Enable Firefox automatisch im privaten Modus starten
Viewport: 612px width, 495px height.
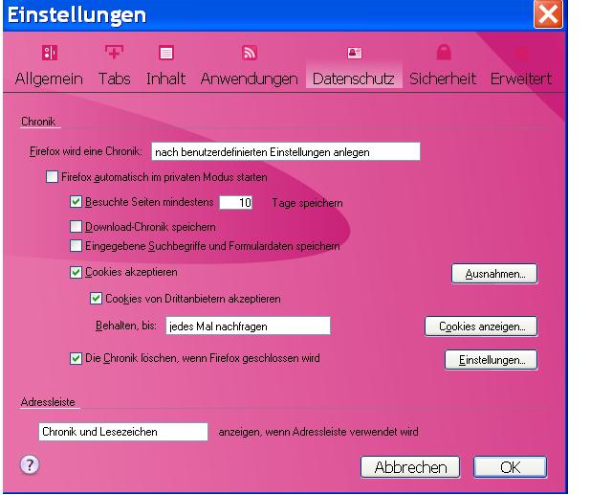pos(52,177)
